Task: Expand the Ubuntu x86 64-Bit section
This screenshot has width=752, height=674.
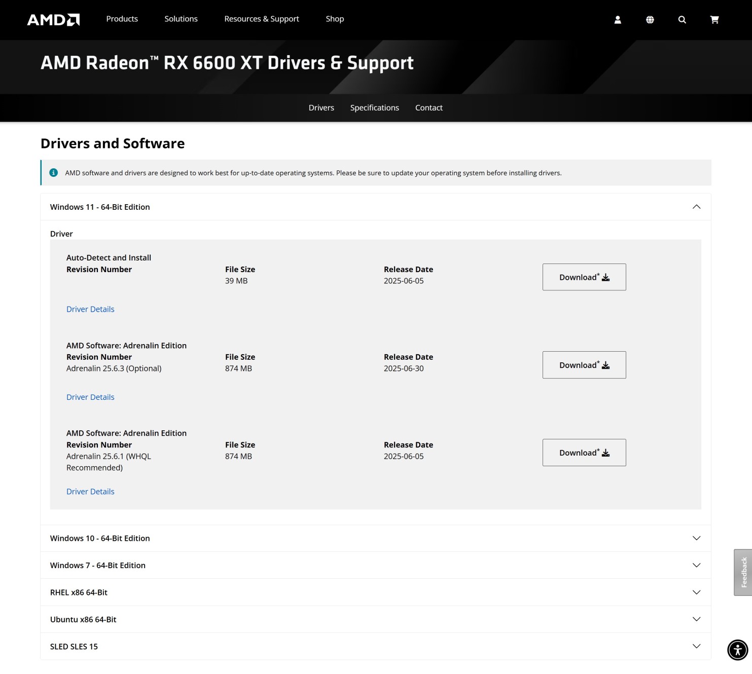Action: [696, 619]
